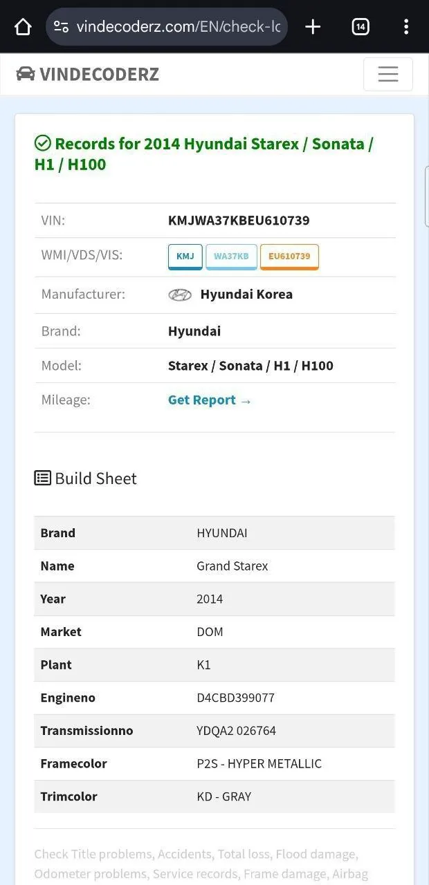Click the Plant value K1
This screenshot has width=429, height=885.
(x=203, y=665)
